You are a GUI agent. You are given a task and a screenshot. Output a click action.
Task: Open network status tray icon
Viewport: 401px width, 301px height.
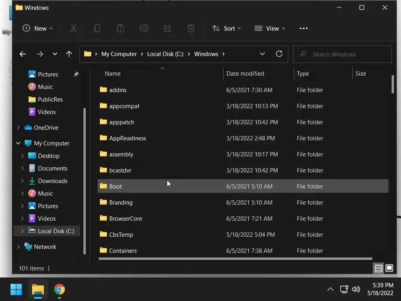coord(344,289)
